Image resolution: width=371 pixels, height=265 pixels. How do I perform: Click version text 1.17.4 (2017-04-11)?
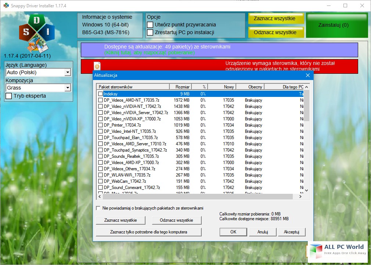click(27, 56)
